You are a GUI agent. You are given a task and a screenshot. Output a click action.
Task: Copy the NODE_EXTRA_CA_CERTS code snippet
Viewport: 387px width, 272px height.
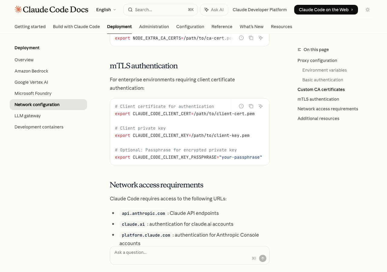251,38
